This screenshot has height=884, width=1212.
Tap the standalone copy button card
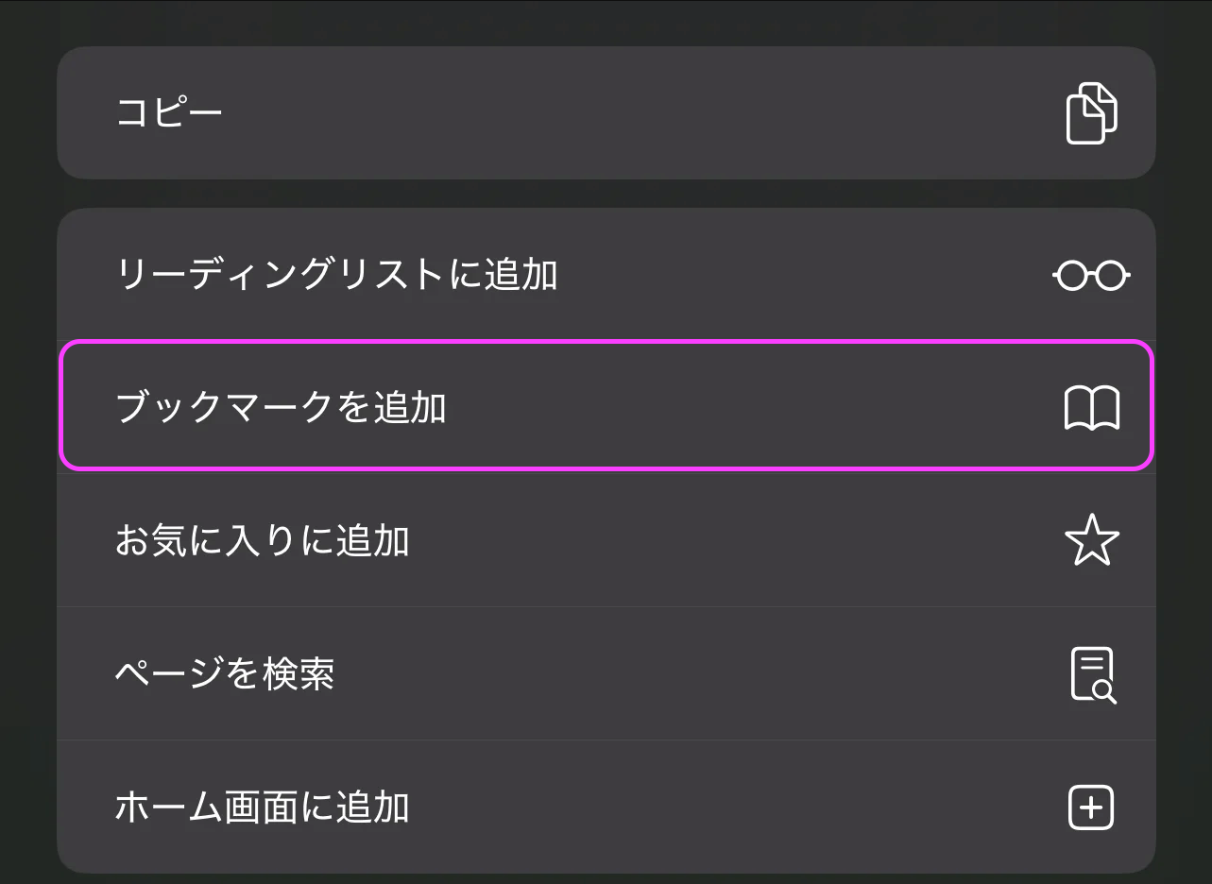[x=605, y=113]
